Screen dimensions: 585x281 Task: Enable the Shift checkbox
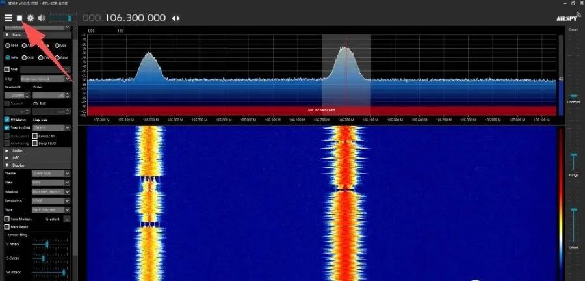6,70
